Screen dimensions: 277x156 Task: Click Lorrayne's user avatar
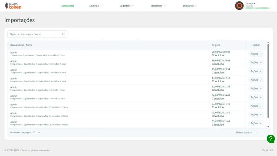tap(239, 6)
